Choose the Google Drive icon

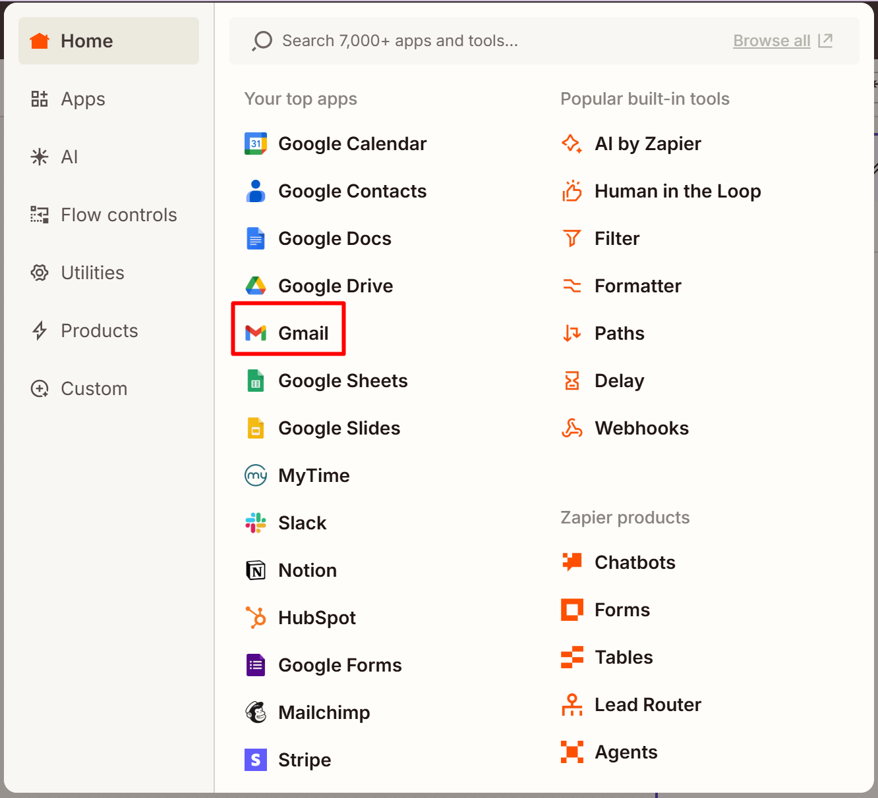256,286
